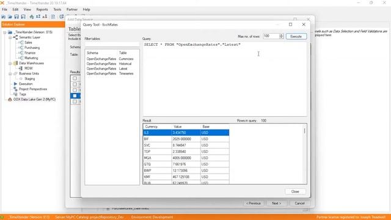The image size is (391, 220).
Task: Click the document icon in toolbar
Action: point(53,16)
